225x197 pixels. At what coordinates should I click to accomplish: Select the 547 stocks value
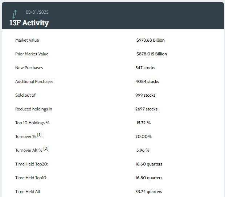click(145, 68)
